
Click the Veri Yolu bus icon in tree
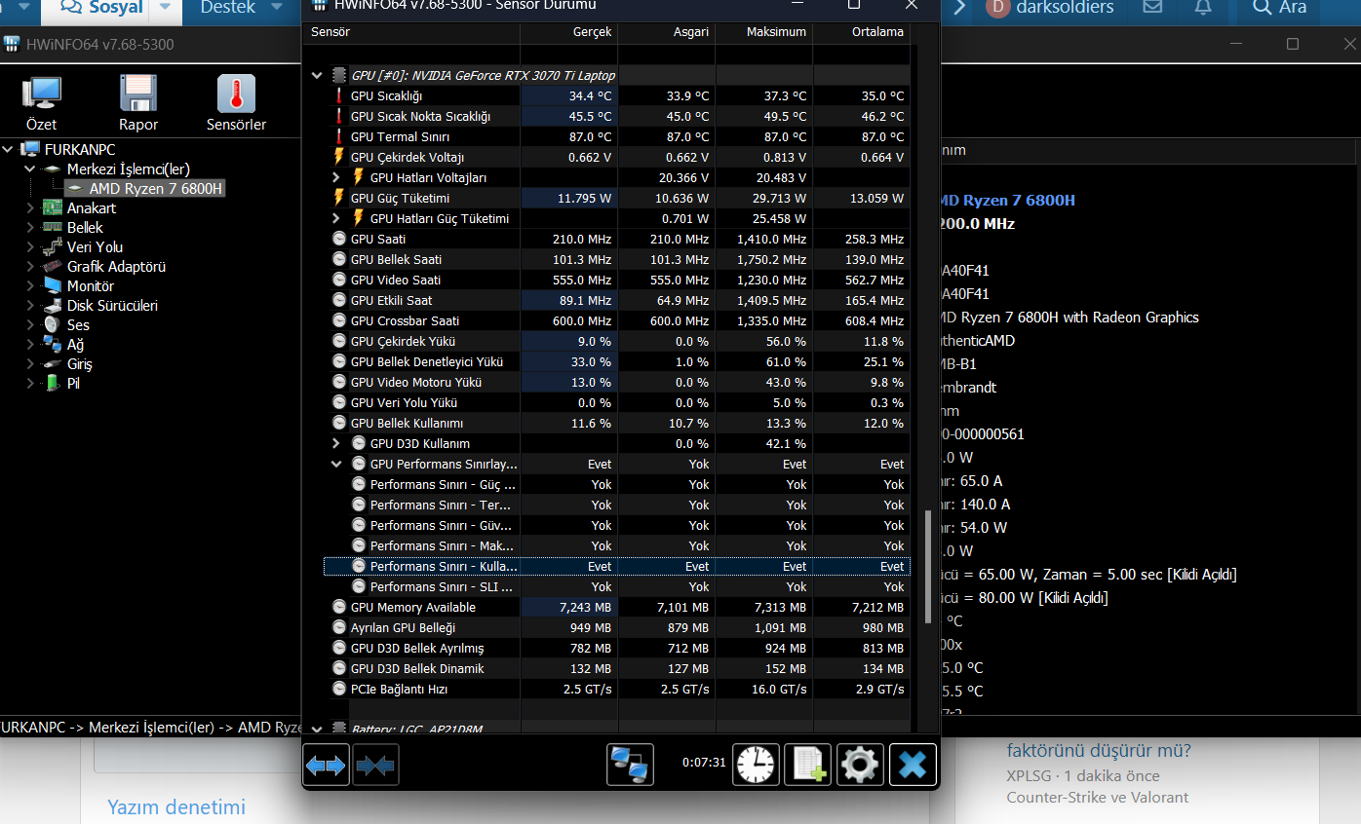[x=52, y=246]
